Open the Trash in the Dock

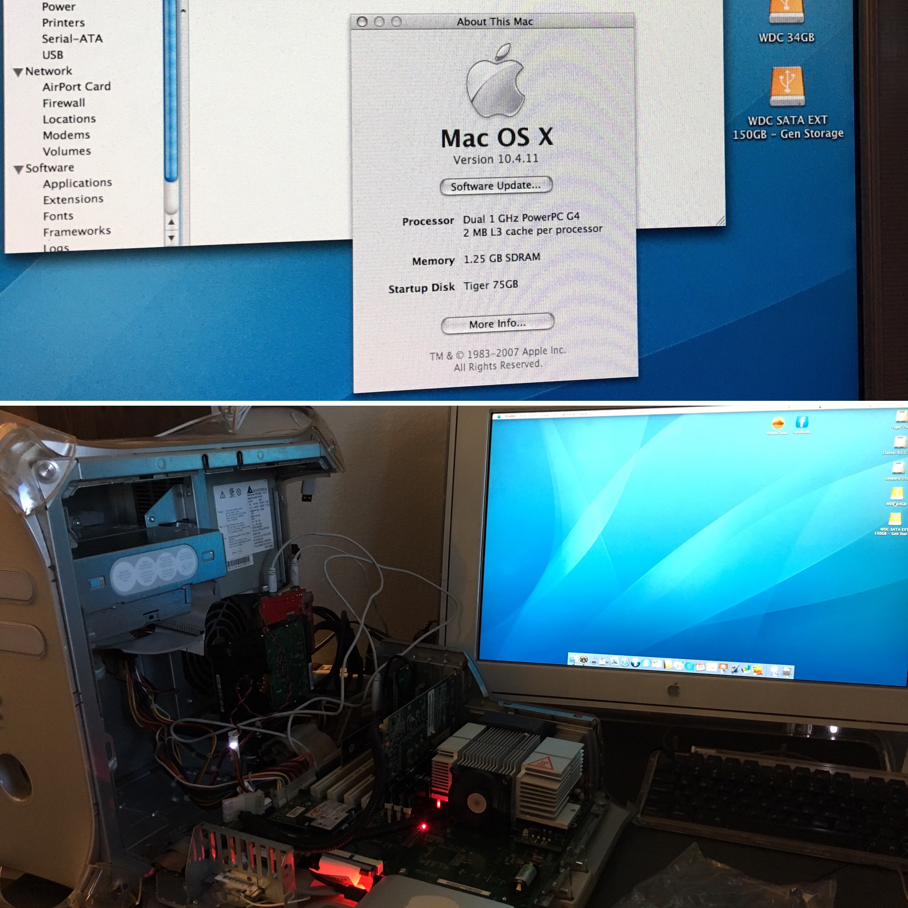point(787,673)
